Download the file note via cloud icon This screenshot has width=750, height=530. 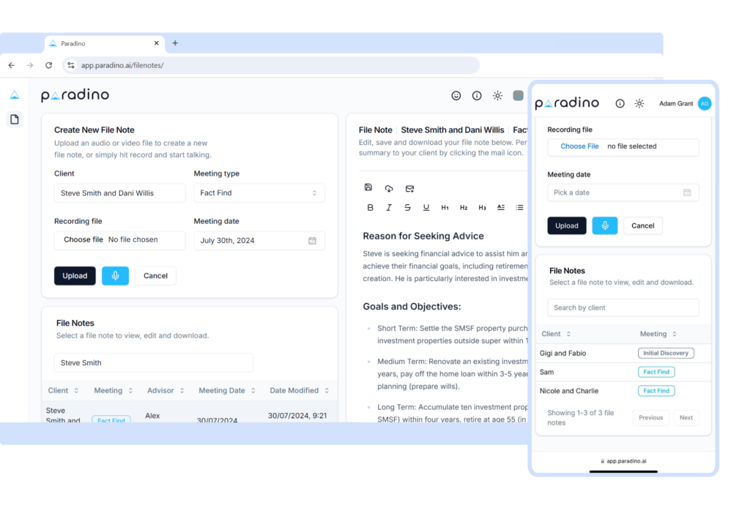[389, 188]
